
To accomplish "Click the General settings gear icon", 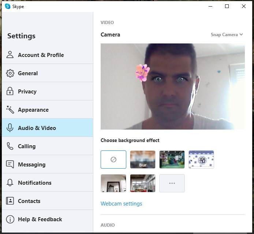I will click(x=10, y=73).
